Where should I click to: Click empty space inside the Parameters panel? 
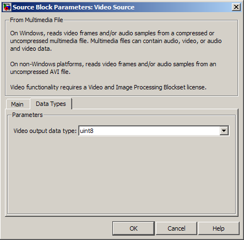pyautogui.click(x=121, y=175)
